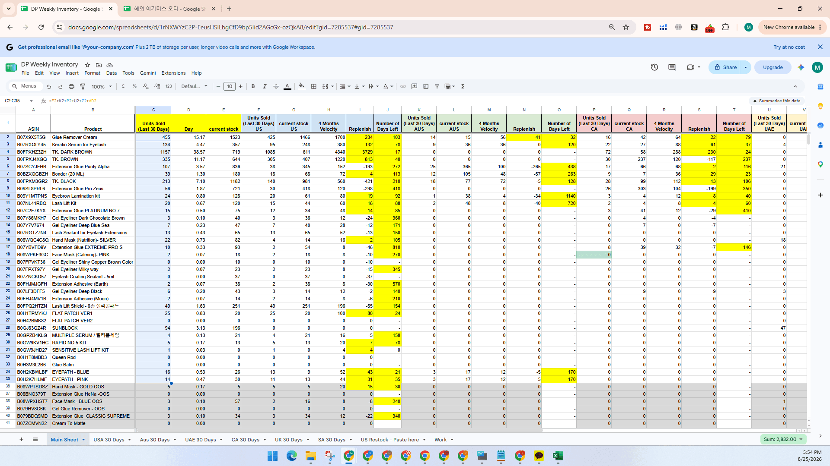Open zoom level dropdown
Viewport: 830px width, 466px height.
click(x=102, y=86)
